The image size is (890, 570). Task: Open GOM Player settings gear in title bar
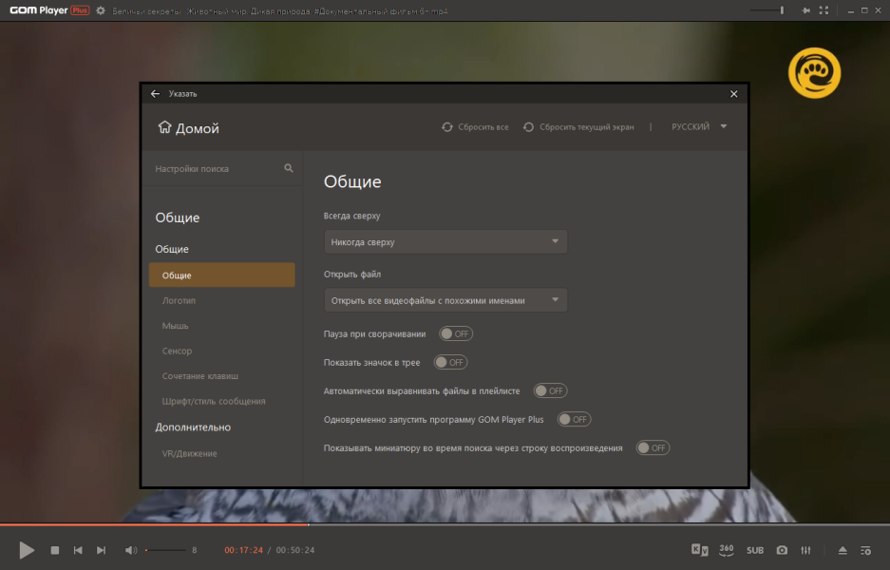tap(101, 10)
